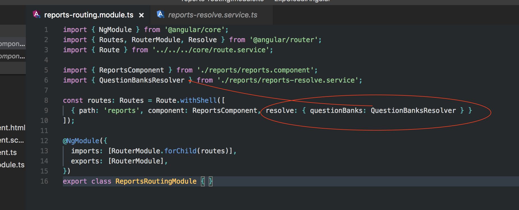Click the 'reports' path string on line 9
The image size is (519, 210).
coord(121,111)
